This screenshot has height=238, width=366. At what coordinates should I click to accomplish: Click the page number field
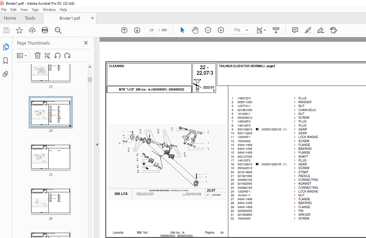pyautogui.click(x=151, y=30)
